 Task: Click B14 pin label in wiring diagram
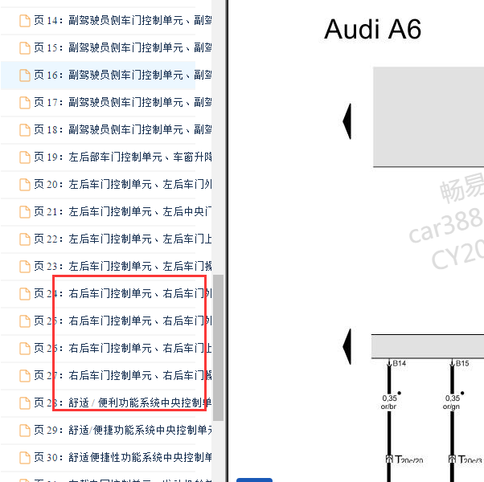click(x=399, y=363)
